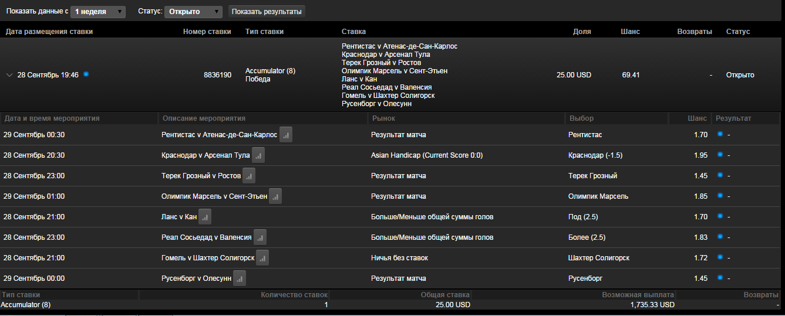Open stats icon for Реал Сосьедад v Валенсия
This screenshot has width=785, height=316.
pos(260,237)
